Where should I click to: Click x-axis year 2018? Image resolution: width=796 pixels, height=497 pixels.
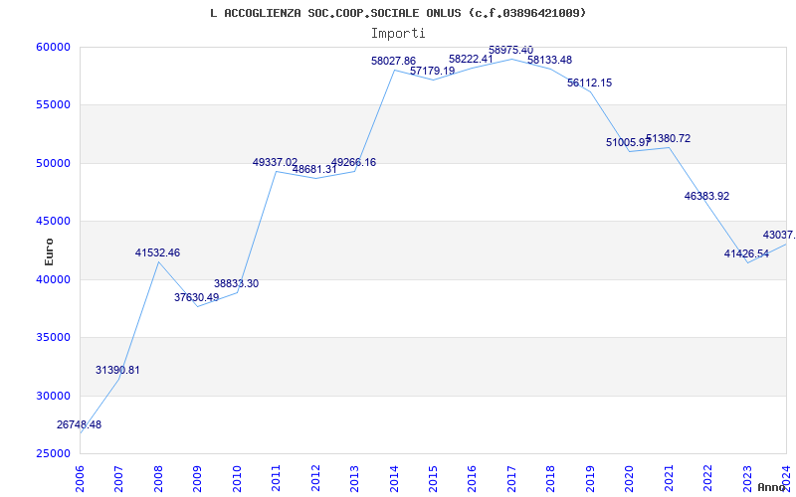tap(551, 479)
